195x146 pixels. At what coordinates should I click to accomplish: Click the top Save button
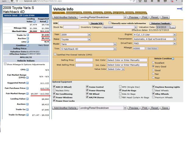tap(165, 17)
